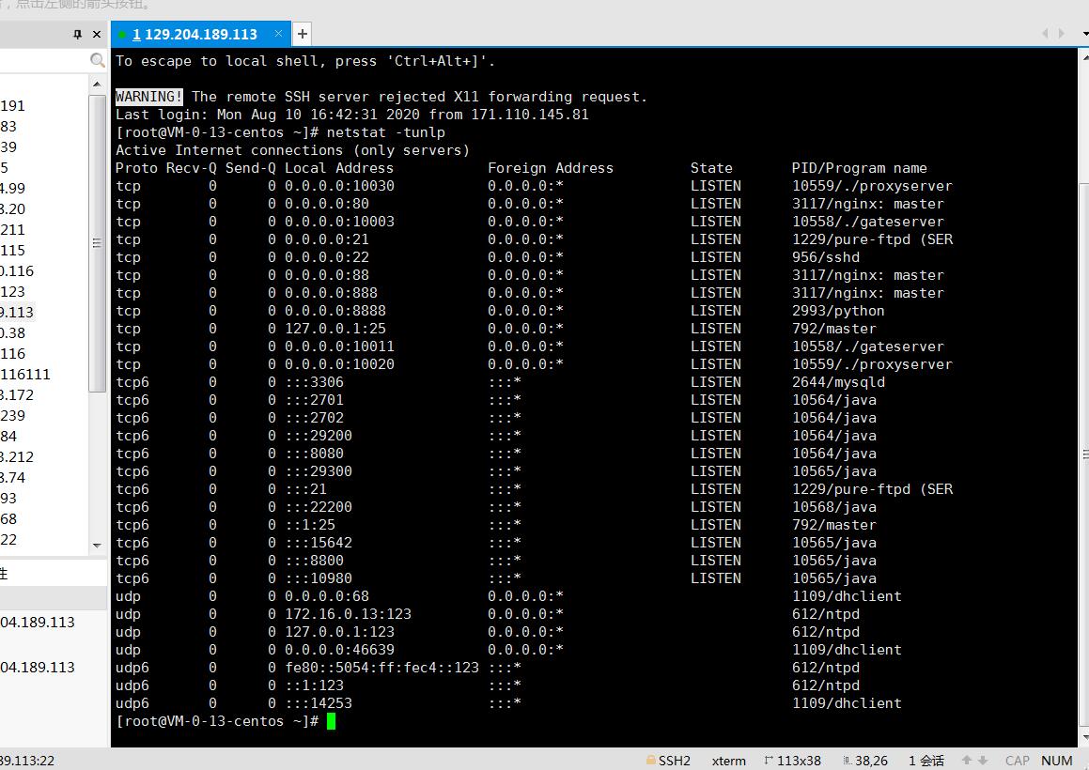Click the up arrow in status bar
The height and width of the screenshot is (770, 1089).
coord(965,761)
